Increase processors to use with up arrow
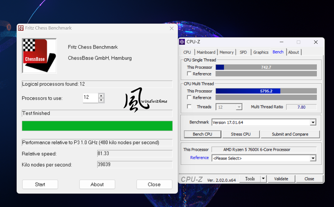The image size is (334, 207). click(x=101, y=96)
